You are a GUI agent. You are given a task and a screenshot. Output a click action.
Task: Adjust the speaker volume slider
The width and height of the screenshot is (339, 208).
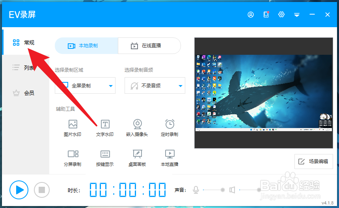(x=250, y=190)
